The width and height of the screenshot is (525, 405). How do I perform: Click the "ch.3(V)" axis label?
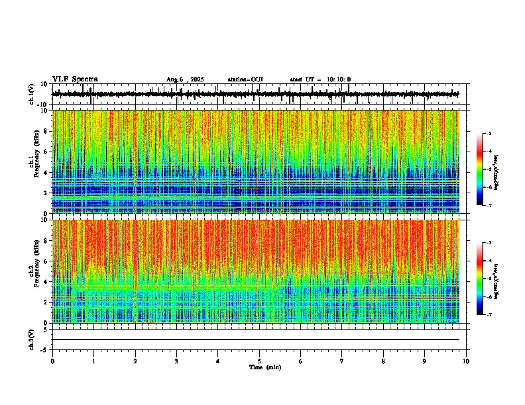31,339
